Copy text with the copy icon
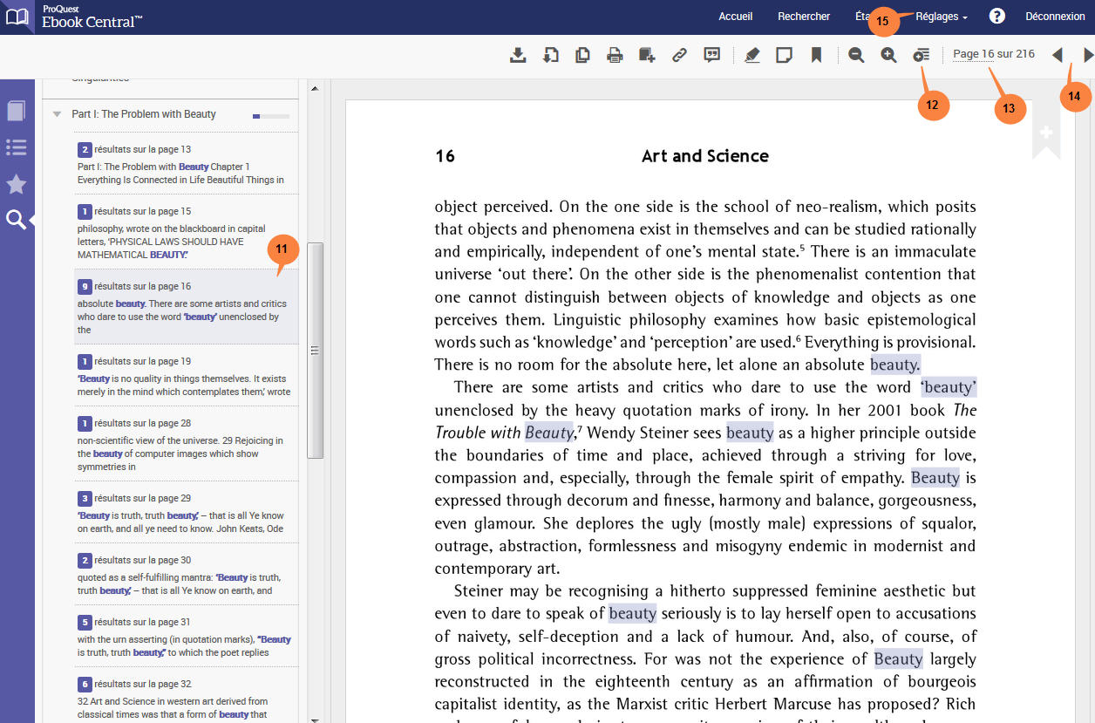Image resolution: width=1095 pixels, height=723 pixels. coord(582,55)
